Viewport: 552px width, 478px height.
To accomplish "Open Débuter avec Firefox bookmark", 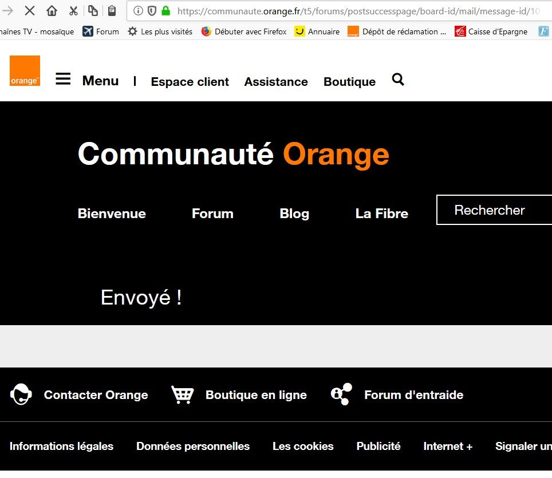I will click(x=244, y=31).
